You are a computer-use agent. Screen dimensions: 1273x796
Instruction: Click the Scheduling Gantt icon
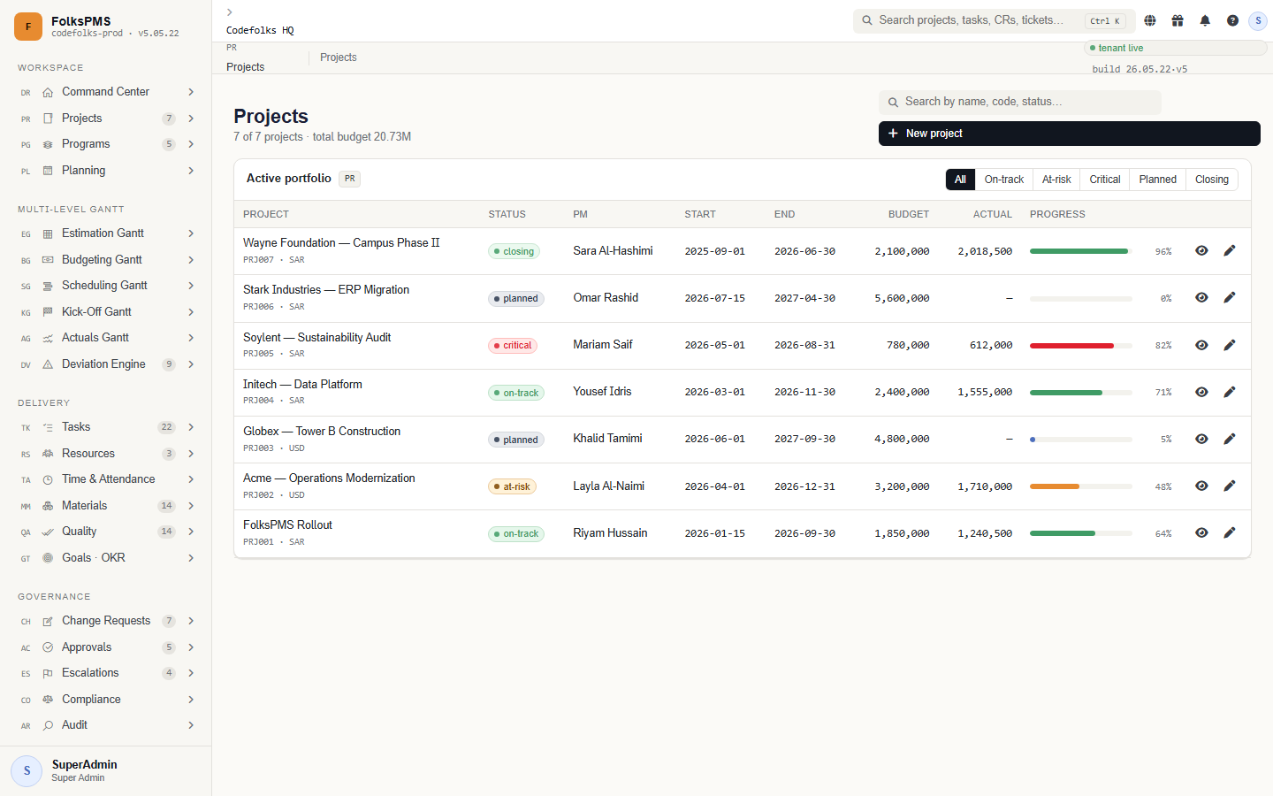(48, 286)
